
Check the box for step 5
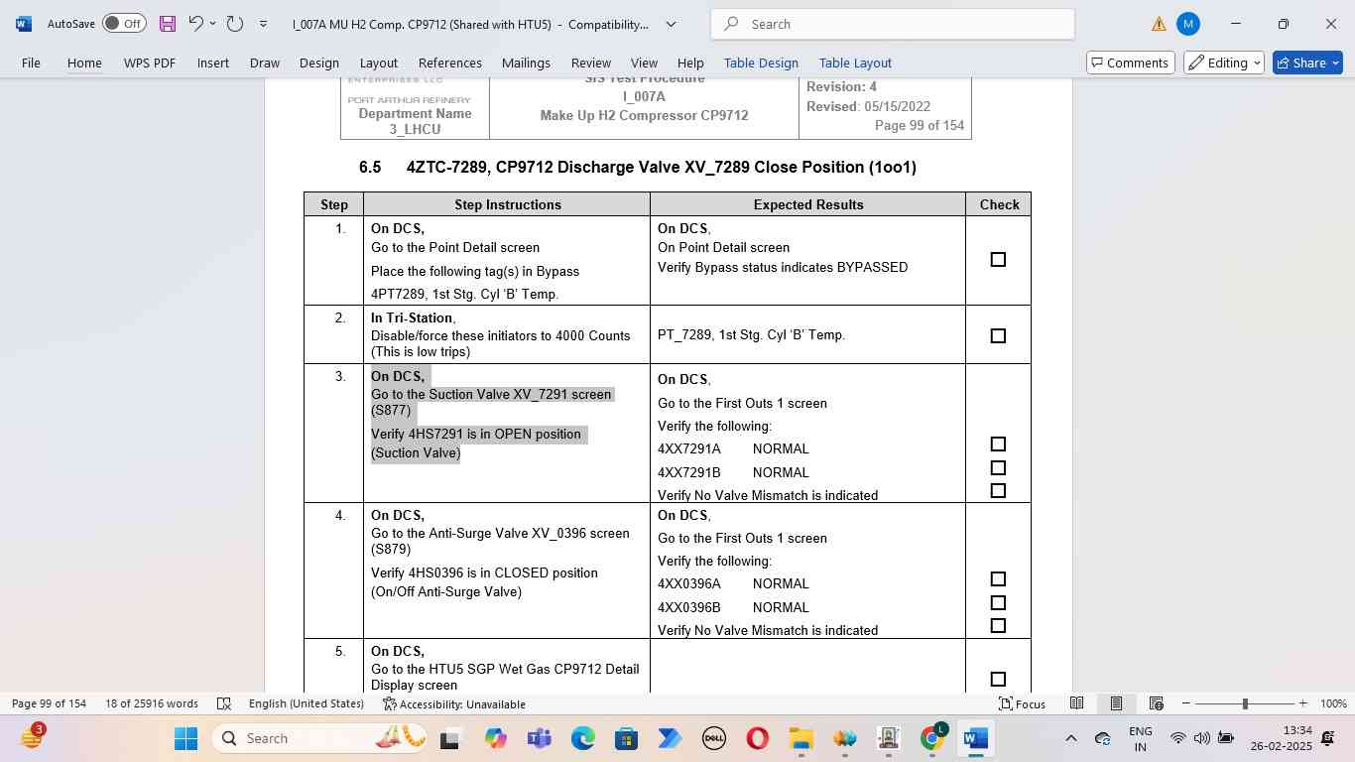coord(998,680)
